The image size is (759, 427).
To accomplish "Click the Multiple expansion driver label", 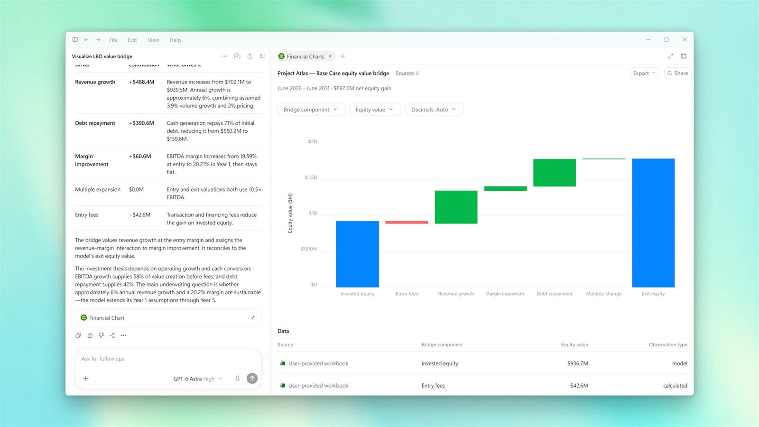I will [x=98, y=190].
